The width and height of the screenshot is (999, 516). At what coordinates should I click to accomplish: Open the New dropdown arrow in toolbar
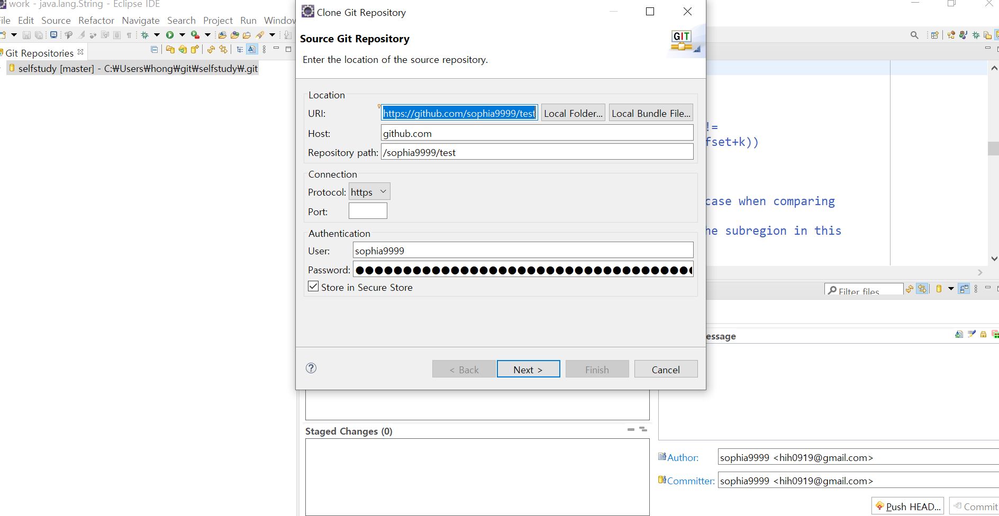(x=14, y=35)
